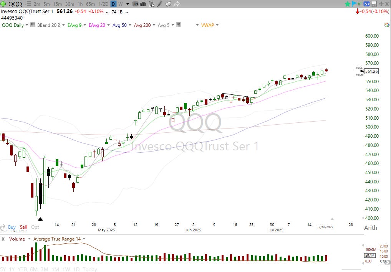The height and width of the screenshot is (272, 391).
Task: Select the pencil drawing tools icon
Action: click(160, 4)
